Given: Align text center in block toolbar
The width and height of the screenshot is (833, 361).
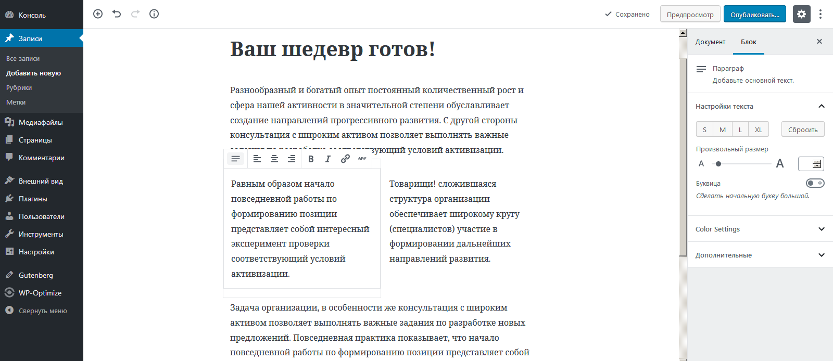Looking at the screenshot, I should [x=274, y=159].
